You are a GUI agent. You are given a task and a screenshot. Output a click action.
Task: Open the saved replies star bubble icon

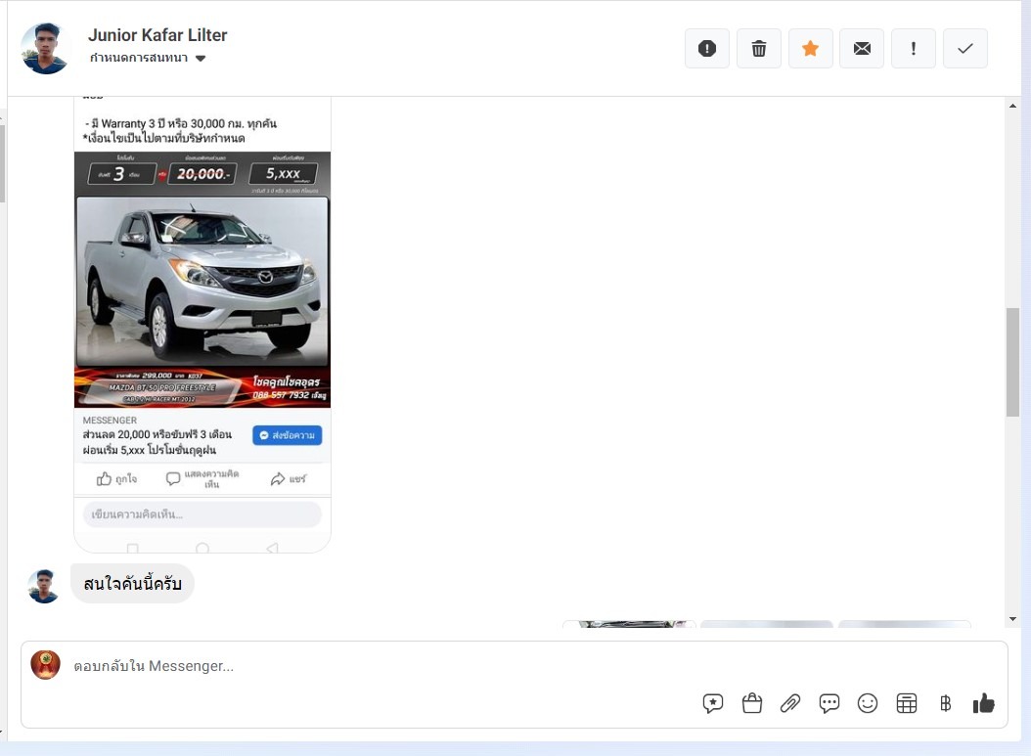pyautogui.click(x=713, y=703)
